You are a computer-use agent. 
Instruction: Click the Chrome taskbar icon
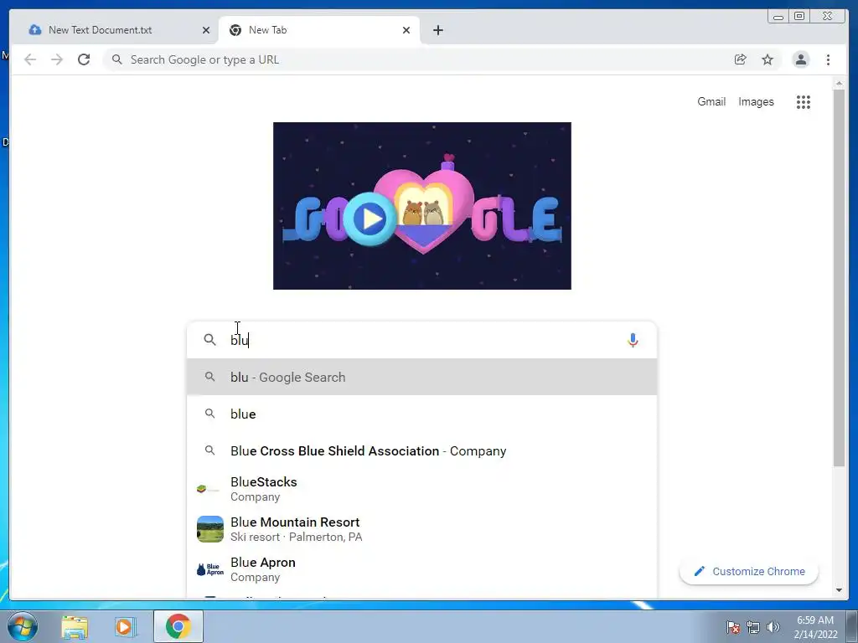pyautogui.click(x=178, y=626)
